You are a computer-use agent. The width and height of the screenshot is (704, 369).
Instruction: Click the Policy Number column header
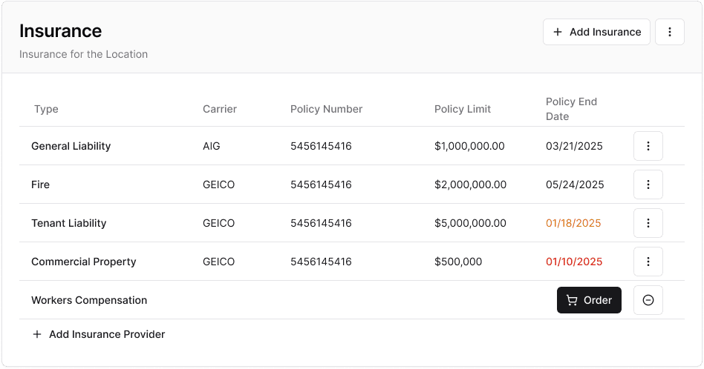(326, 109)
